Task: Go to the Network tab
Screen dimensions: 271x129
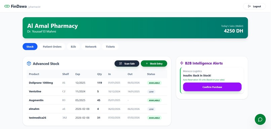Action: 91,47
